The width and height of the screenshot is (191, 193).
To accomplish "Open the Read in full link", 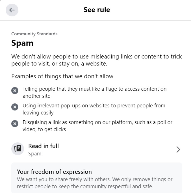I will click(x=44, y=146).
